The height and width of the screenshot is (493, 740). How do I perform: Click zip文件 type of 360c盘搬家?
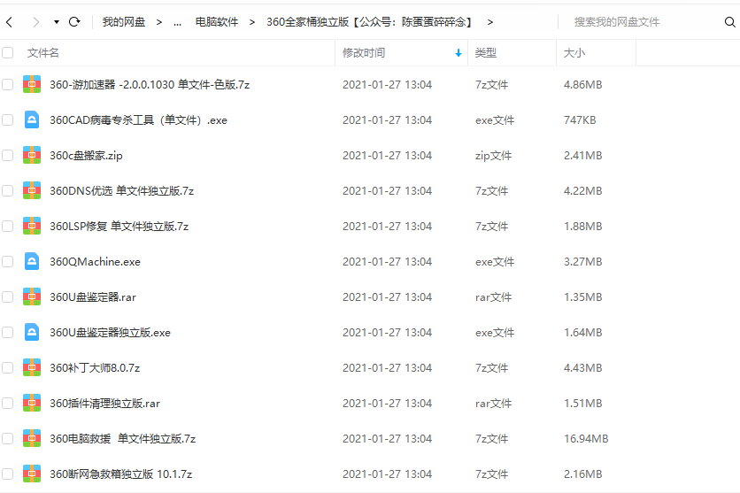(x=493, y=155)
